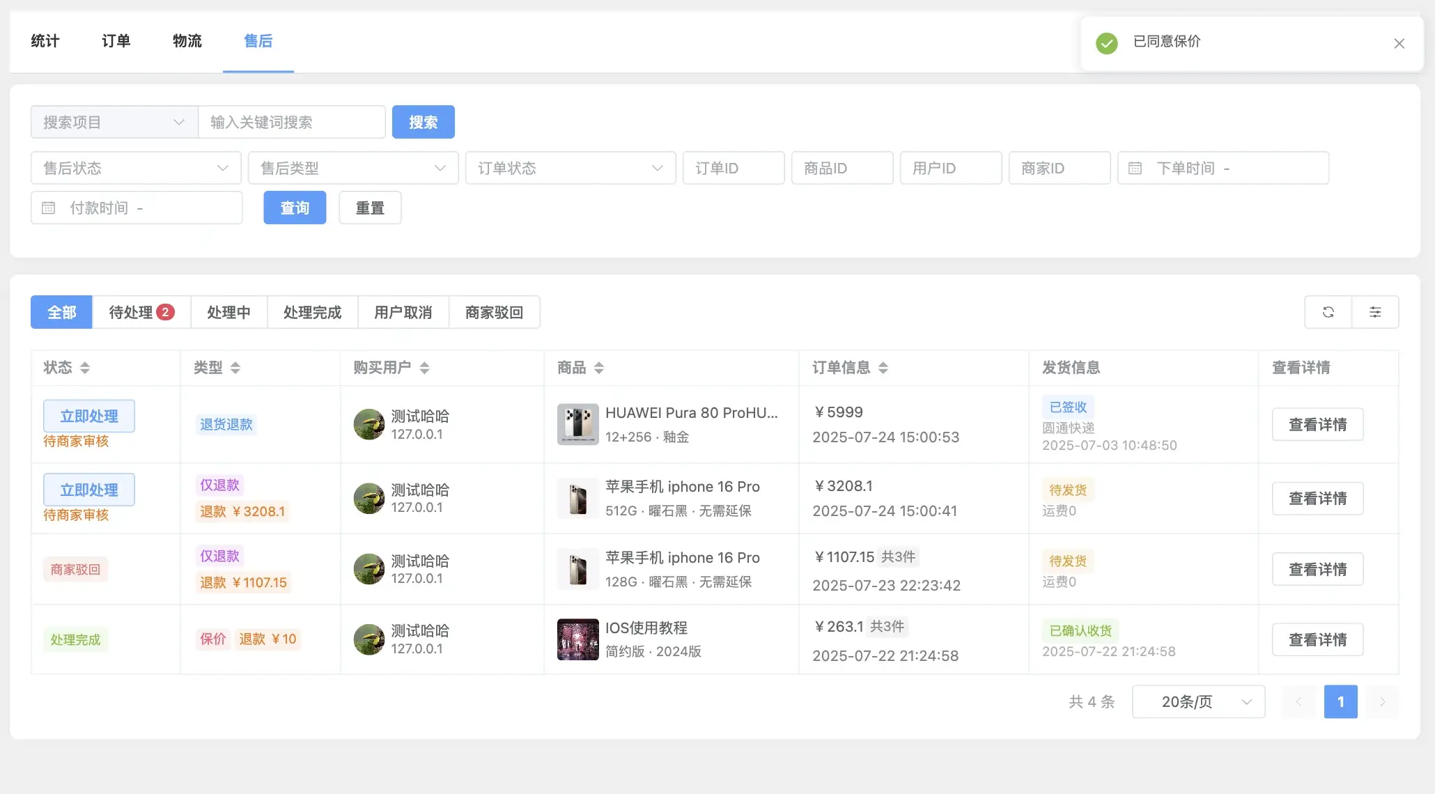Image resolution: width=1435 pixels, height=794 pixels.
Task: Focus the 输入关键词搜索 input field
Action: coord(291,123)
